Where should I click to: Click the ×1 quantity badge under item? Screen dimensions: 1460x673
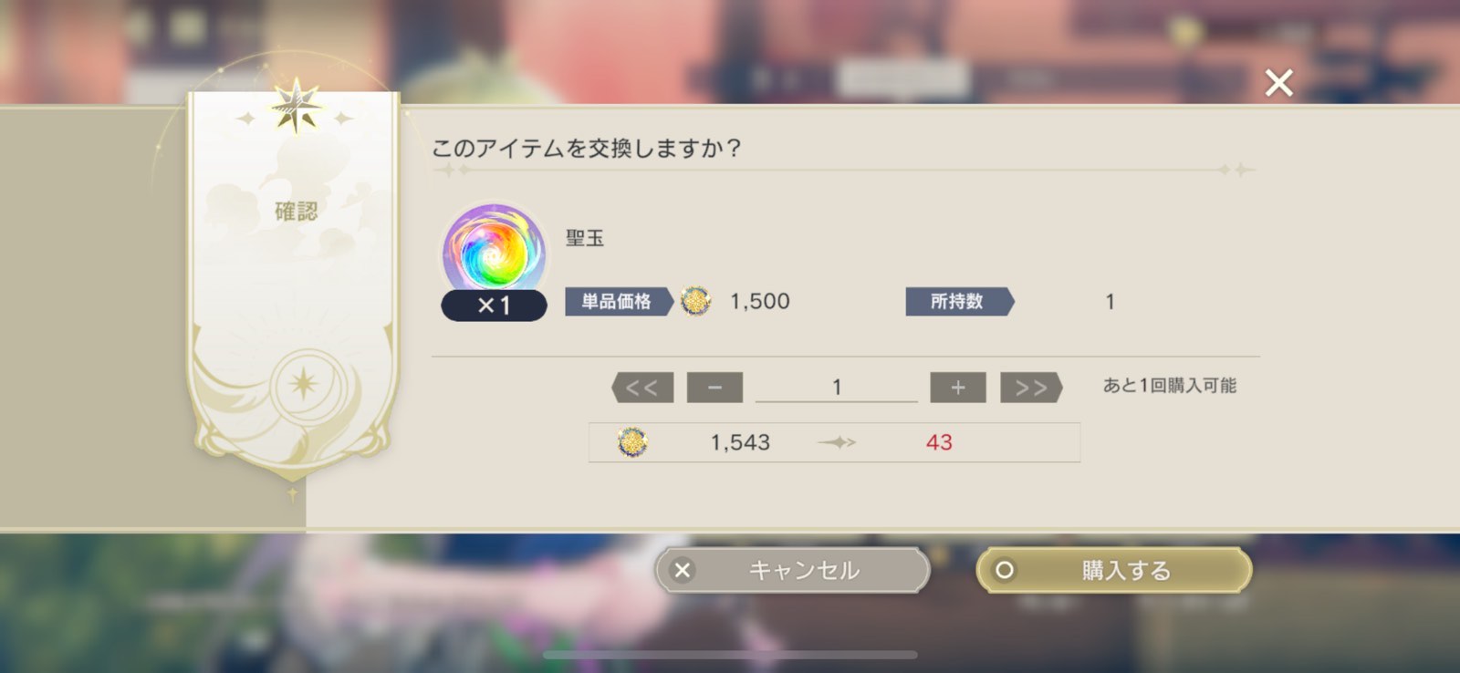pos(494,305)
